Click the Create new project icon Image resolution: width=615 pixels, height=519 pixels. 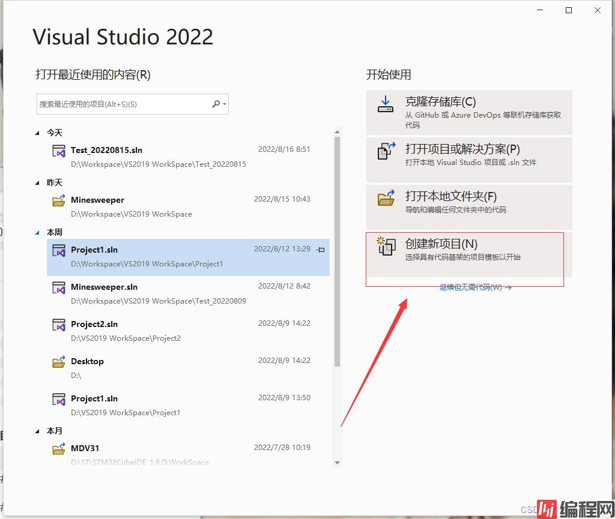click(x=386, y=246)
